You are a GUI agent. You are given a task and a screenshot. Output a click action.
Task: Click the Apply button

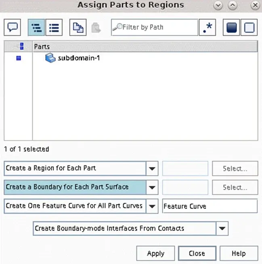155,253
